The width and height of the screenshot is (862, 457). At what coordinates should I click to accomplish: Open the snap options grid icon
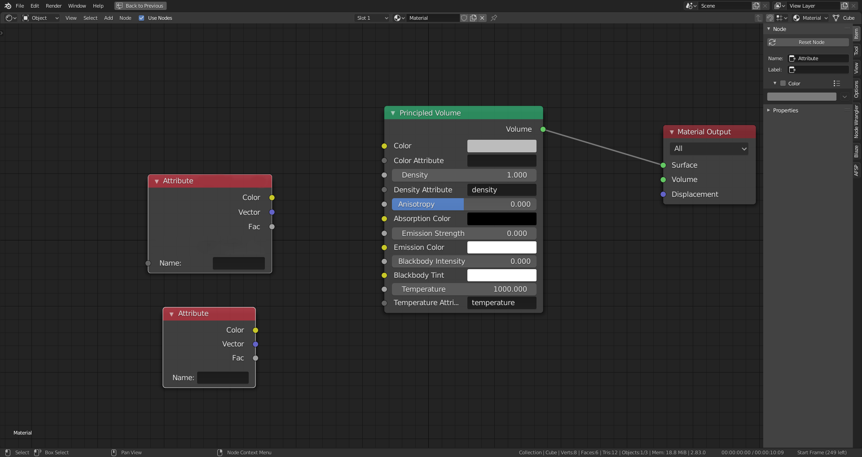coord(782,18)
